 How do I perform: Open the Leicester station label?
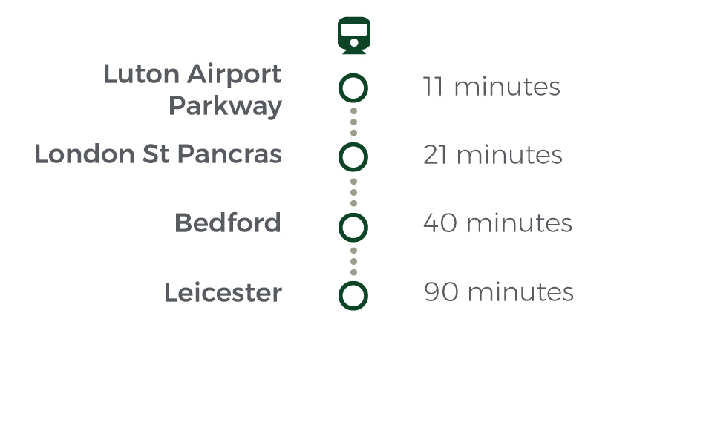tap(223, 293)
